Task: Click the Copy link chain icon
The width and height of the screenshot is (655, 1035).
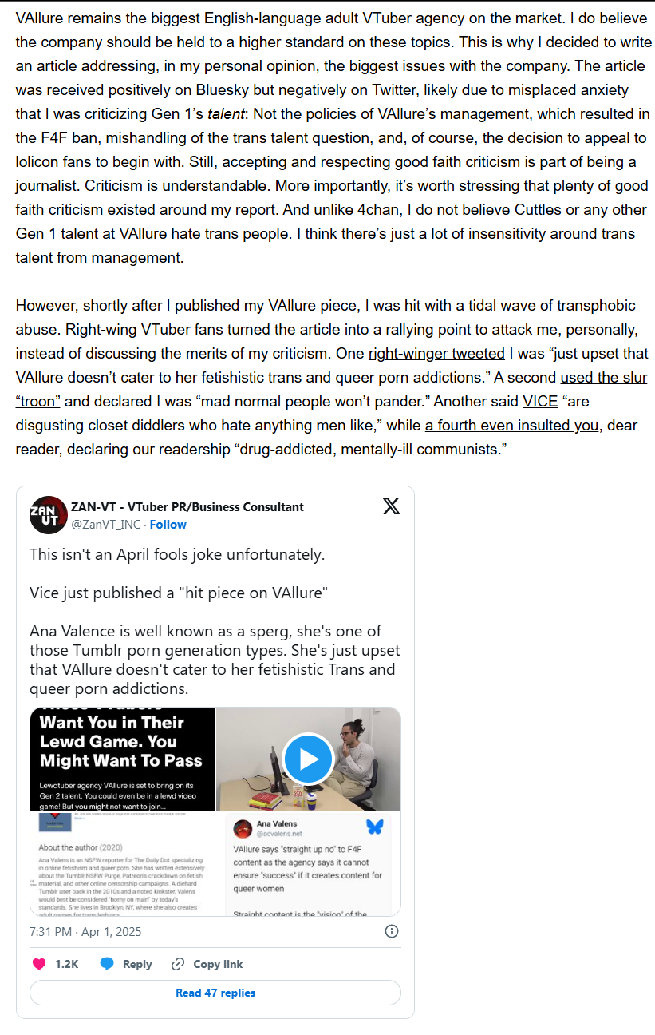Action: coord(179,964)
